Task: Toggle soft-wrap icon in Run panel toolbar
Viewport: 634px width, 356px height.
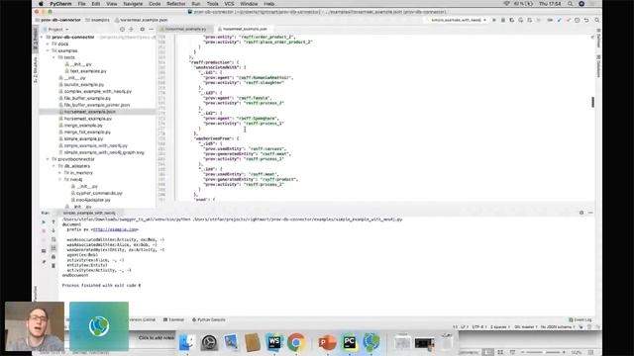Action: (x=53, y=239)
